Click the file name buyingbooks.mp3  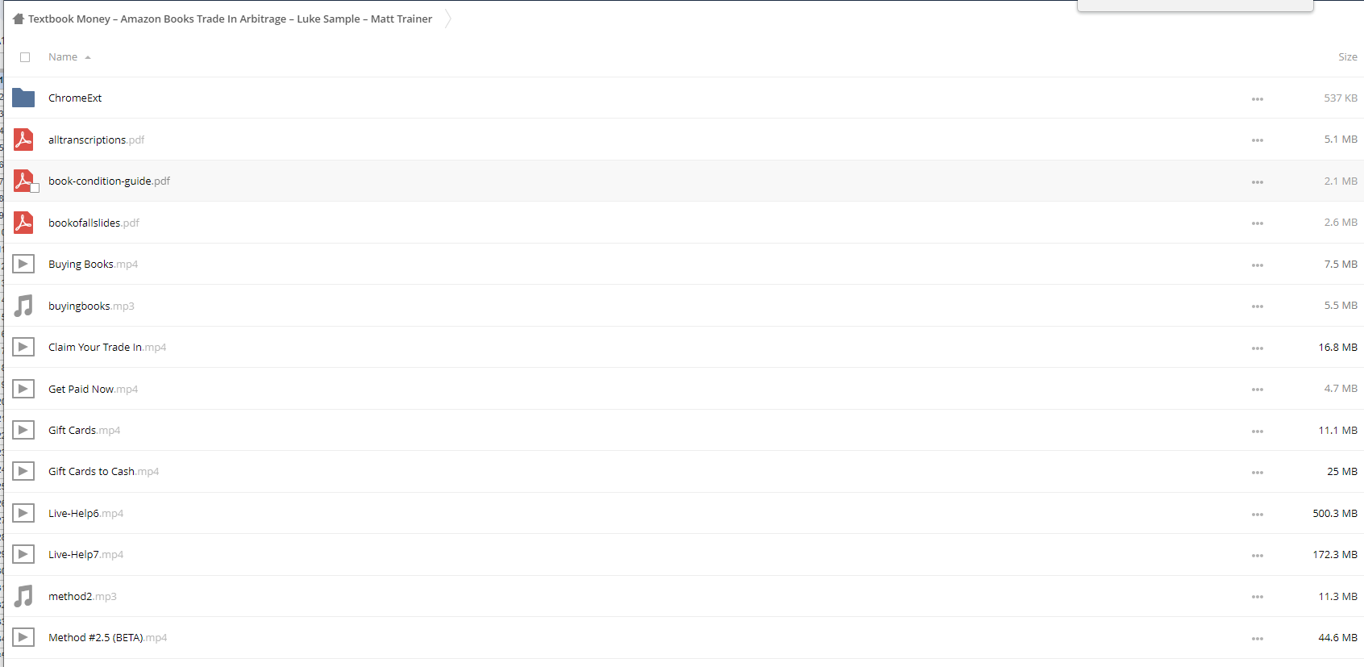pos(91,306)
